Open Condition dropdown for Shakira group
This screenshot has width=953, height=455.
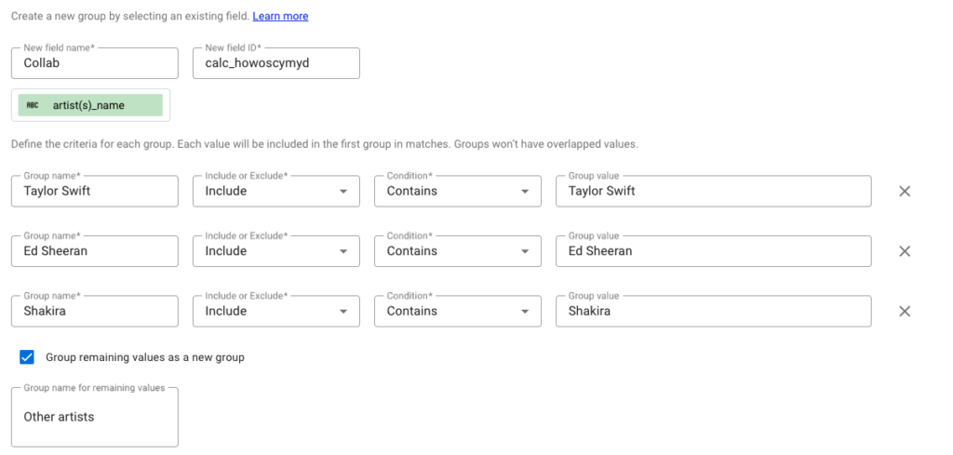point(457,311)
